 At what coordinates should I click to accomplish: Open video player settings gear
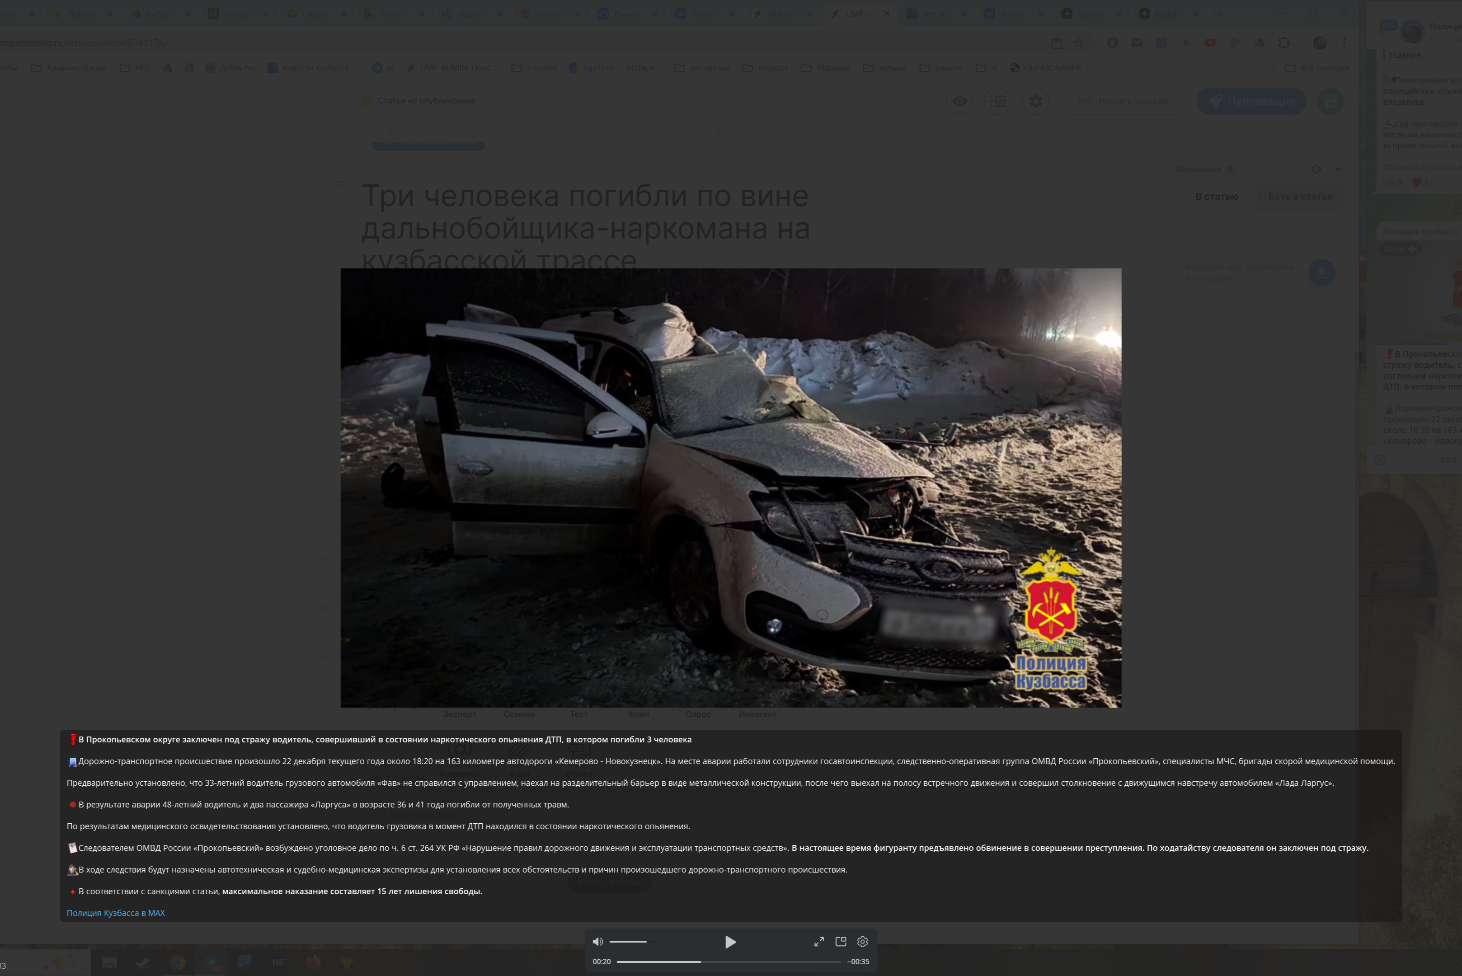click(863, 942)
